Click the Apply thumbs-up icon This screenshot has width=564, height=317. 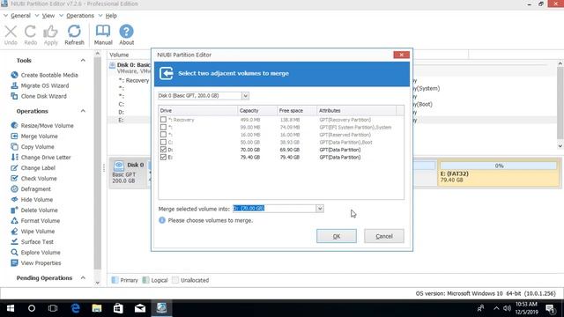click(51, 32)
